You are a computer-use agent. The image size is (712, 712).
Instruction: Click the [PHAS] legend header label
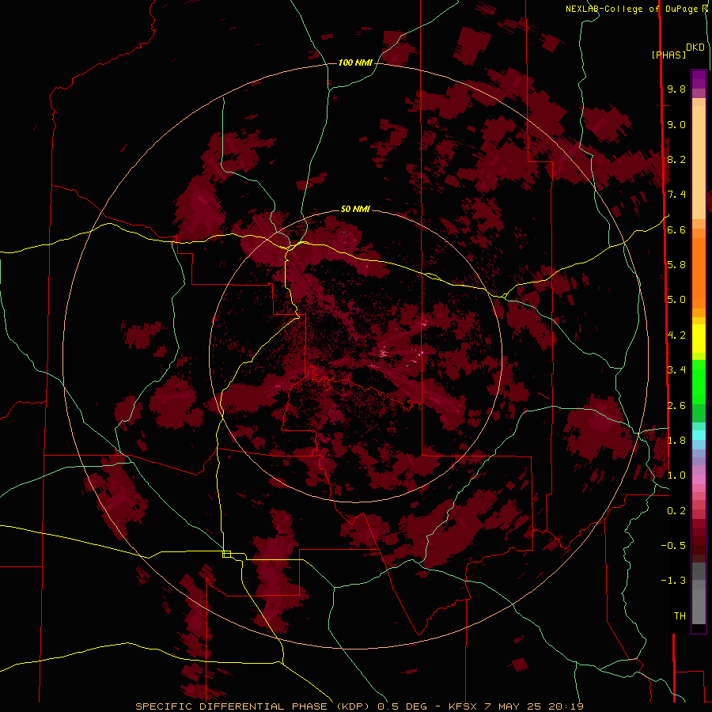(668, 55)
